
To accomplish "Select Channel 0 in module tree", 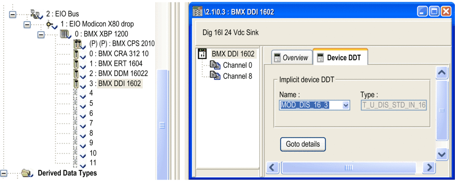I will 237,65.
